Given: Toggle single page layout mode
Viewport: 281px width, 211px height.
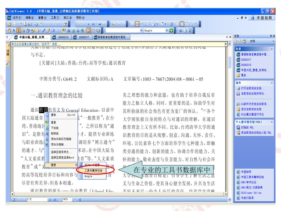Looking at the screenshot, I should [x=132, y=24].
